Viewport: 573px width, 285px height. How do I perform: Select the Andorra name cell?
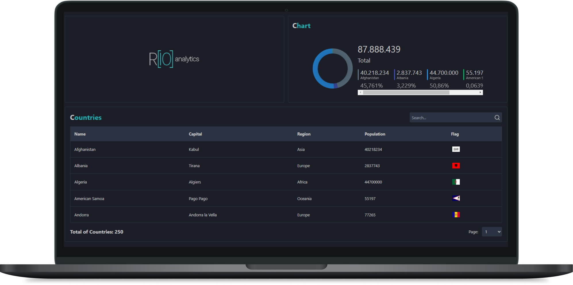[x=81, y=215]
